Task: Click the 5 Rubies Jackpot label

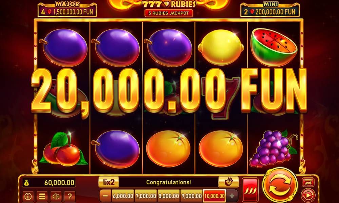Action: coord(168,13)
